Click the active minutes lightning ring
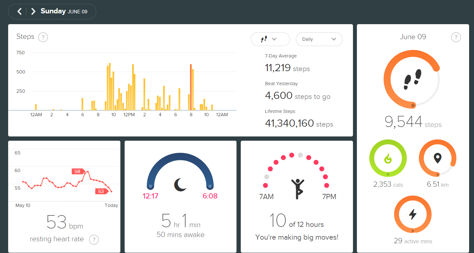This screenshot has width=474, height=253. 413,214
